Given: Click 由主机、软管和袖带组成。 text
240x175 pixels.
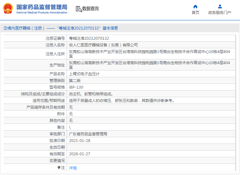Looking at the screenshot, I should click(x=91, y=94).
